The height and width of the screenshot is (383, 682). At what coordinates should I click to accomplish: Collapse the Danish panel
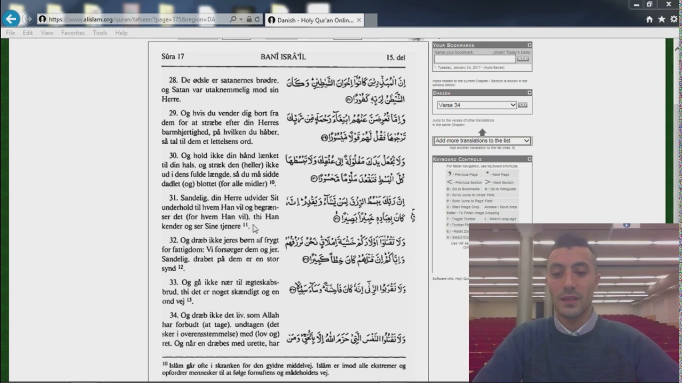(529, 93)
